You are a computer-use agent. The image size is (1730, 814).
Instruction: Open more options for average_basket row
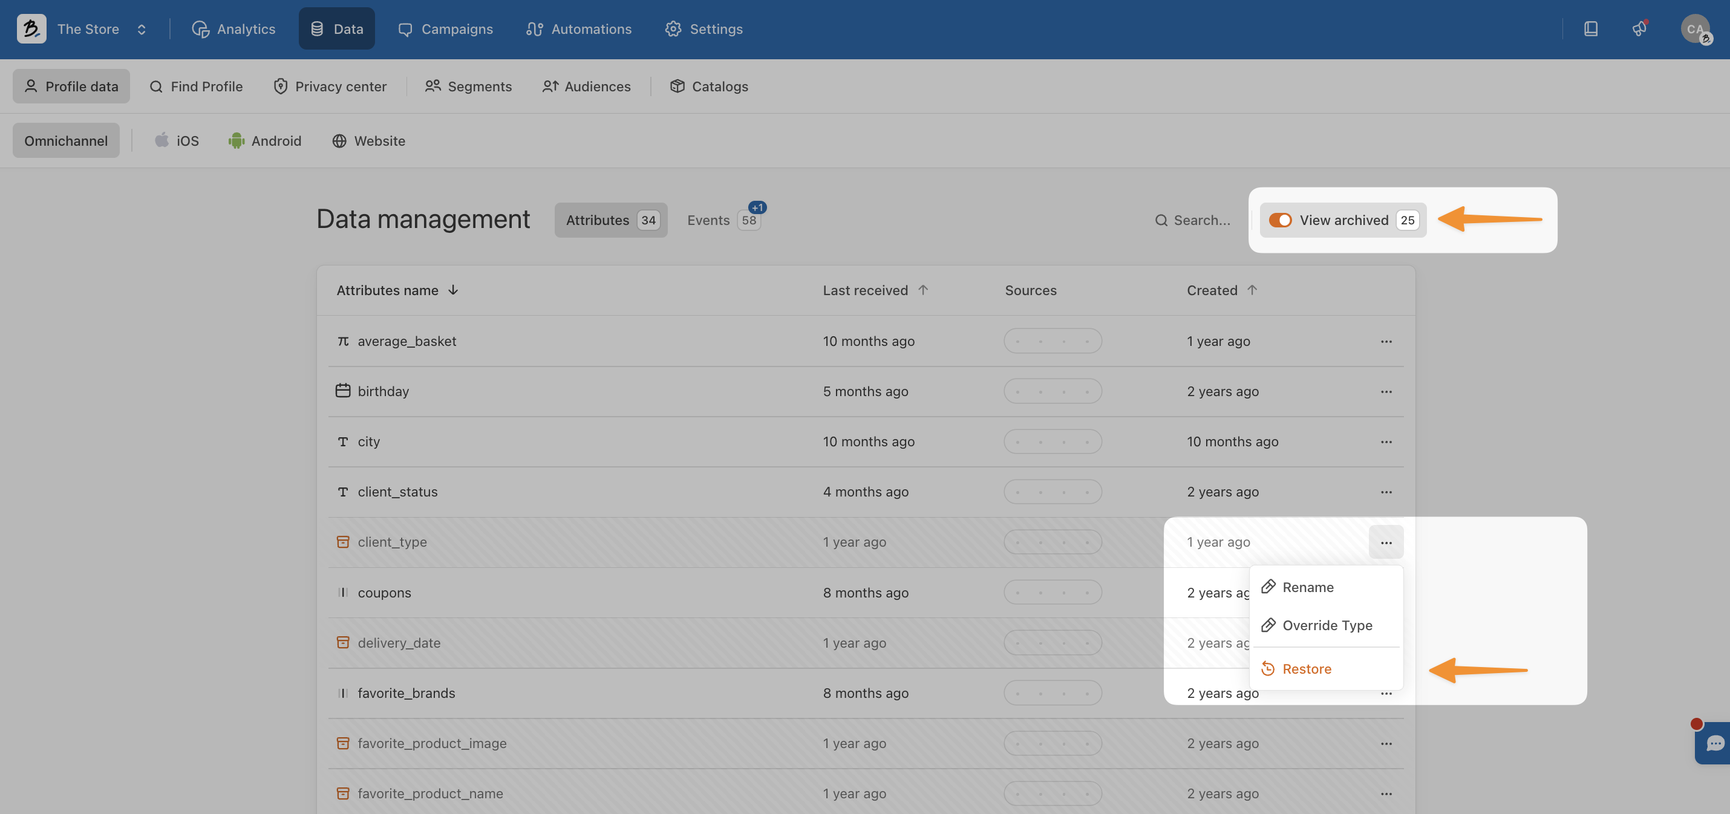point(1385,341)
